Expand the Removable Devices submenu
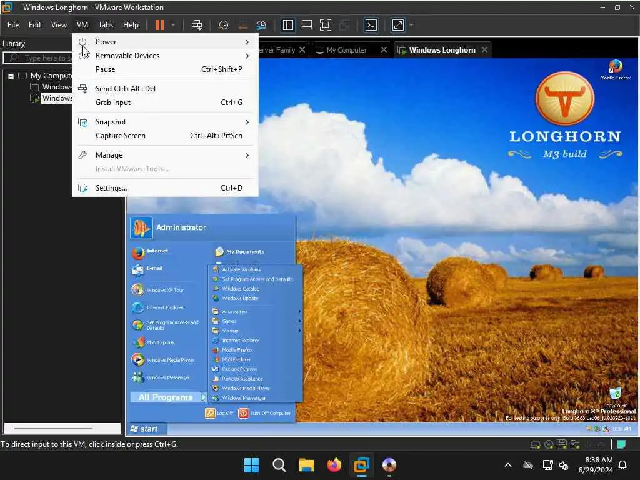This screenshot has width=640, height=480. point(165,56)
